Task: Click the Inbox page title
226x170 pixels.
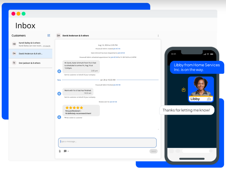Action: [25, 26]
